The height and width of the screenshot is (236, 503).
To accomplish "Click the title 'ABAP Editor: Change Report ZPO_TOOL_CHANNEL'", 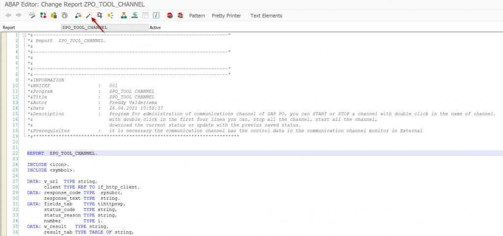I will [x=74, y=4].
